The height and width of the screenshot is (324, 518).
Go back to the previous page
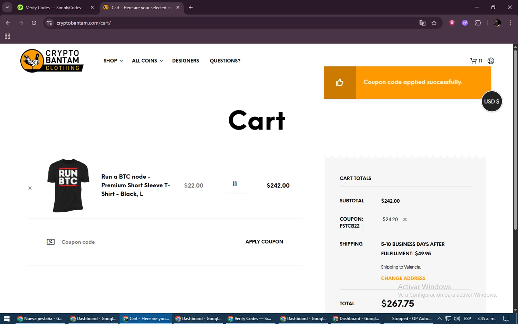click(8, 23)
